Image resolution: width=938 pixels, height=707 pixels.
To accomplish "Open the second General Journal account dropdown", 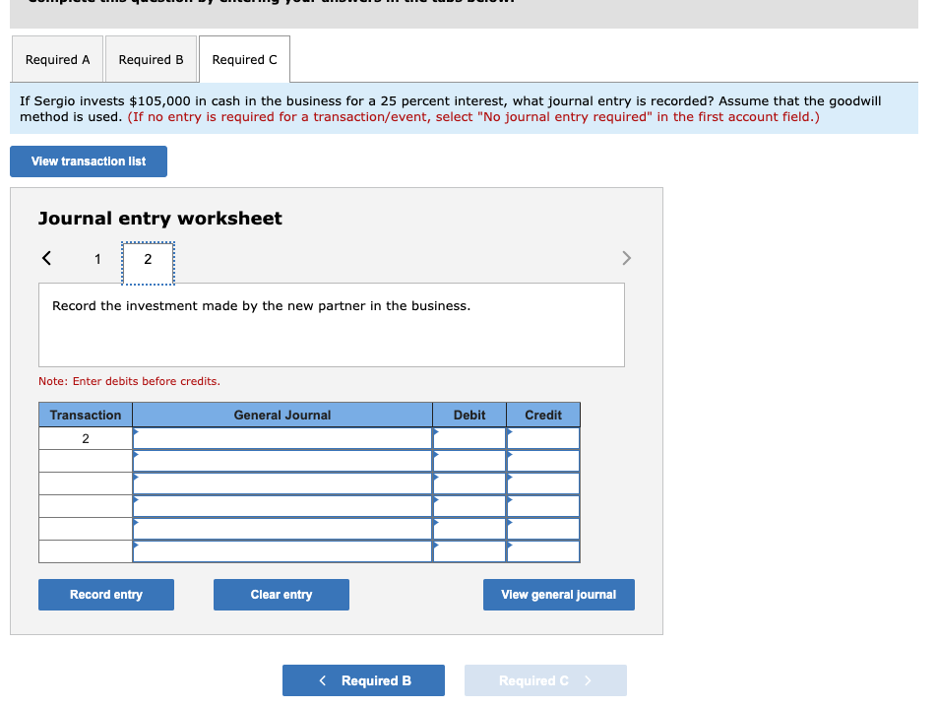I will [x=281, y=459].
